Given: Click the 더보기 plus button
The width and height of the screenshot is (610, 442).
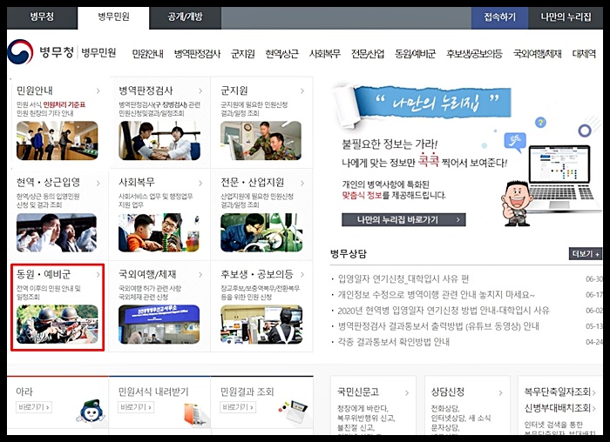Looking at the screenshot, I should [586, 253].
